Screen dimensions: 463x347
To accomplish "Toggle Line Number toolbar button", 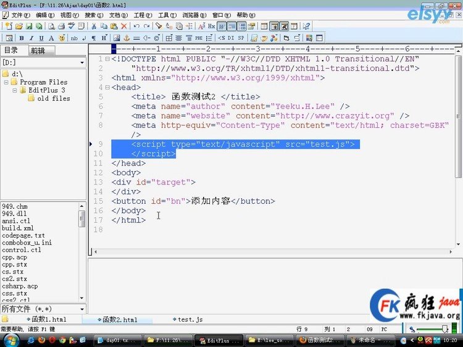I will (242, 27).
